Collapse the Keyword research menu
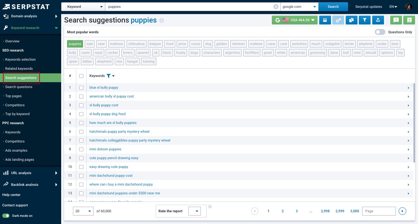The height and width of the screenshot is (224, 418). pos(56,28)
